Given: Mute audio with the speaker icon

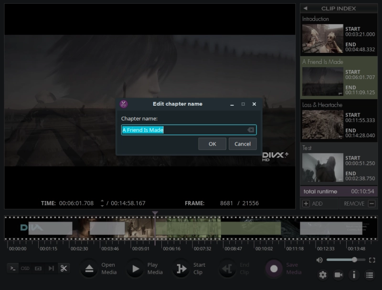Looking at the screenshot, I should (x=319, y=260).
